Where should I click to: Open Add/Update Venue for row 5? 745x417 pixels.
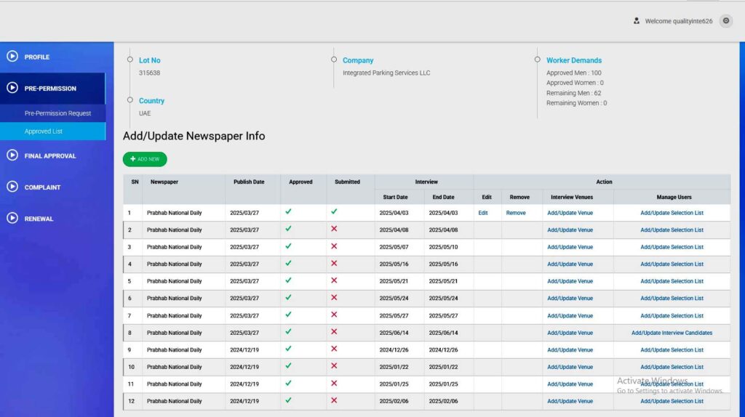point(570,281)
